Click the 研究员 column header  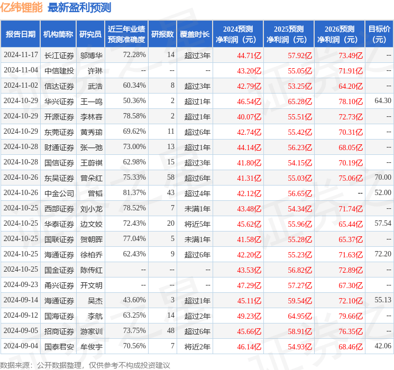coord(90,34)
